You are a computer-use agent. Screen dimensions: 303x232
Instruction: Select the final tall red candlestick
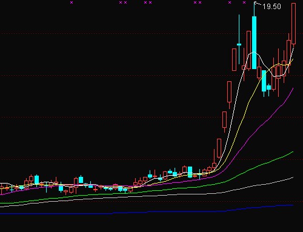point(293,24)
